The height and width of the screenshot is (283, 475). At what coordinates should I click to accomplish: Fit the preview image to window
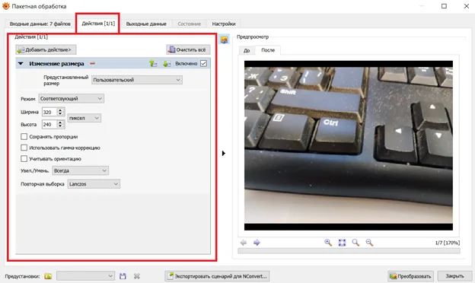click(342, 243)
